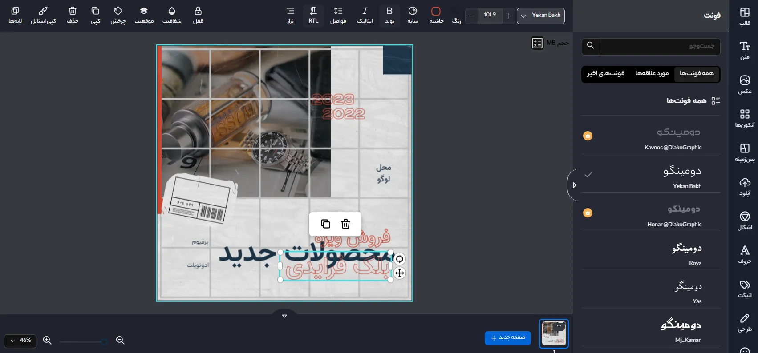This screenshot has width=758, height=353.
Task: Open the اتیکت (tags) sidebar panel
Action: click(x=745, y=288)
